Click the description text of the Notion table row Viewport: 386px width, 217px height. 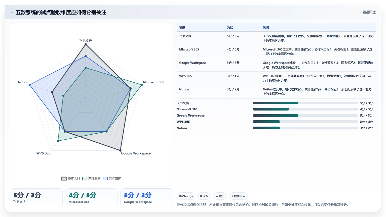(317, 92)
